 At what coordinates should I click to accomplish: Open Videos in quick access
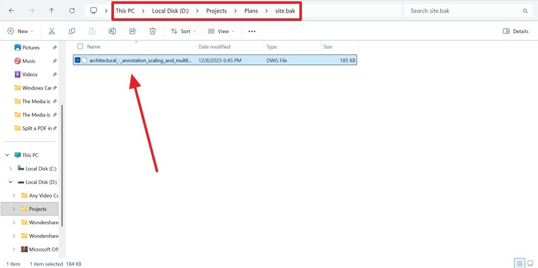[30, 74]
